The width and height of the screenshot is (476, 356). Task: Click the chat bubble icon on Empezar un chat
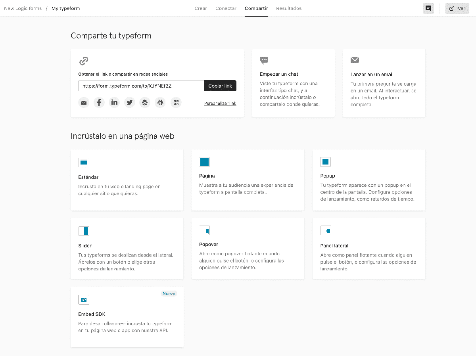pyautogui.click(x=264, y=60)
